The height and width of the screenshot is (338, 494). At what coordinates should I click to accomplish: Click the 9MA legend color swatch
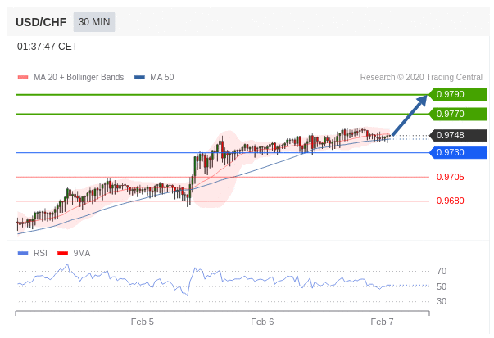(x=63, y=254)
